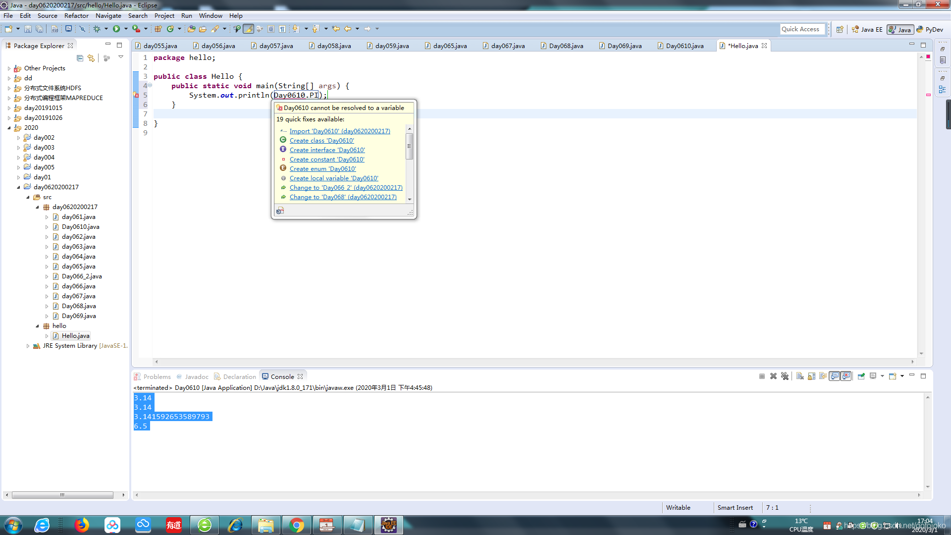Select Day0610.java in Package Explorer
Image resolution: width=951 pixels, height=535 pixels.
coord(80,227)
